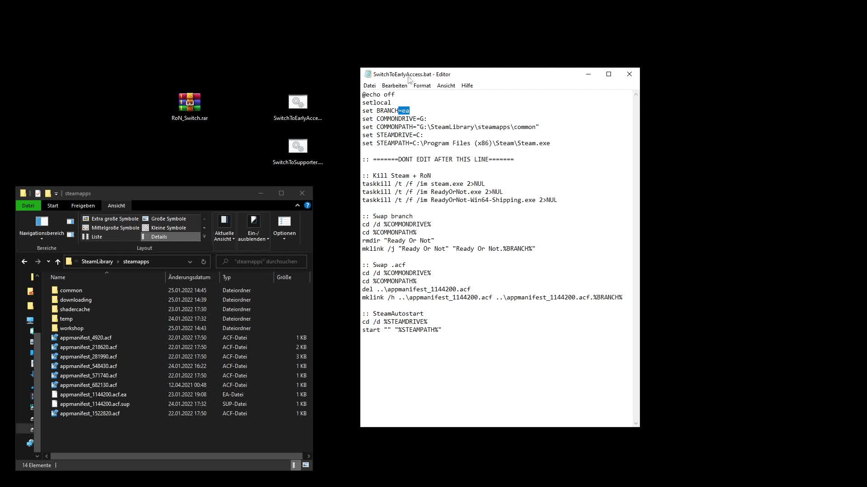Sort by Typ column header
Image resolution: width=867 pixels, height=487 pixels.
(x=247, y=277)
